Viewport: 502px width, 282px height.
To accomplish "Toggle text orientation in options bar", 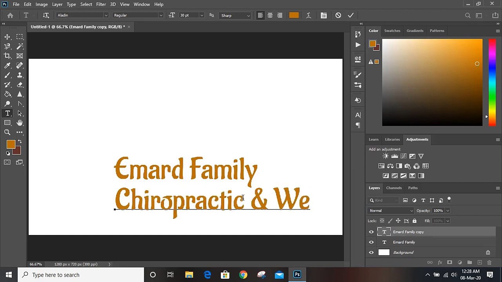I will tap(46, 15).
